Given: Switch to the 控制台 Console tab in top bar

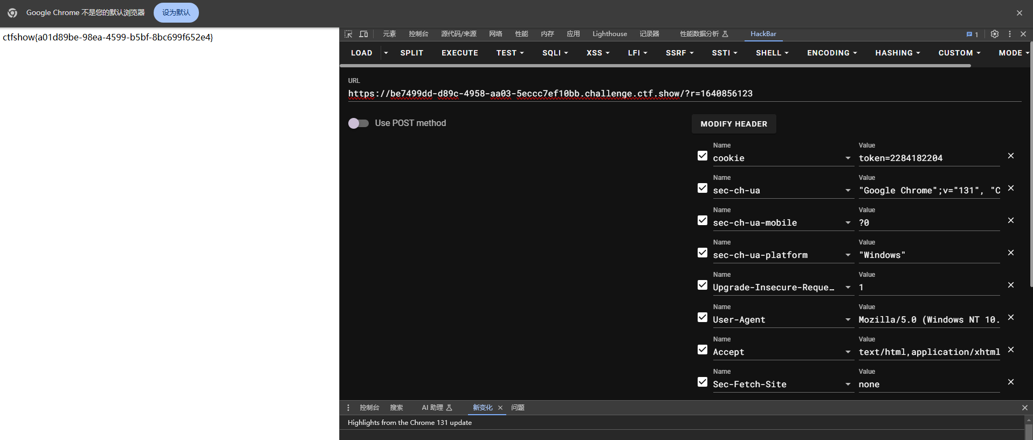Looking at the screenshot, I should tap(418, 34).
